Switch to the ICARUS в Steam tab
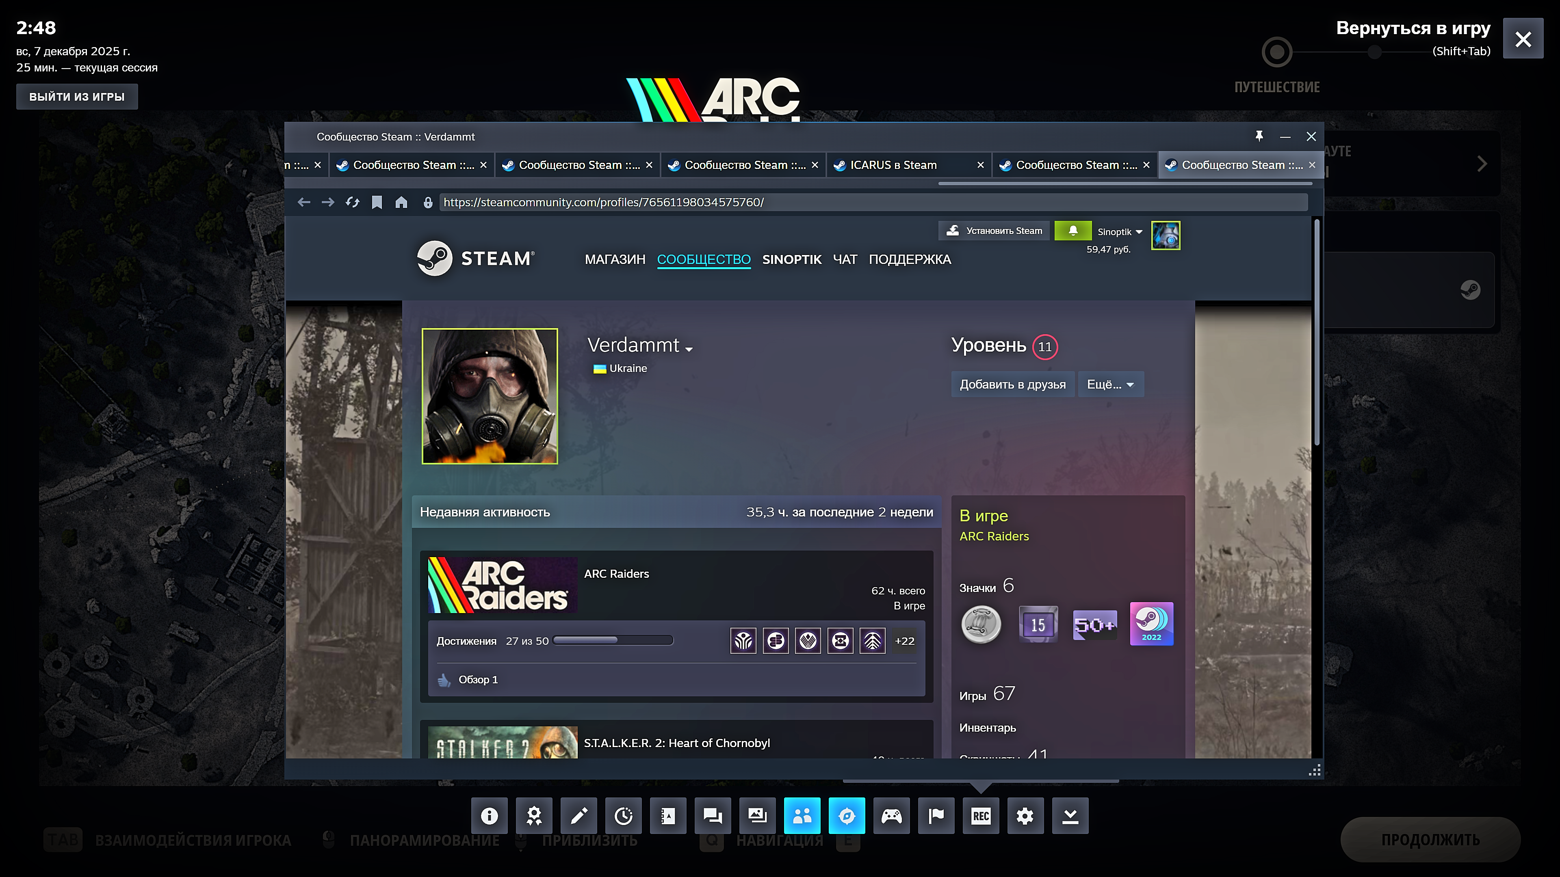1560x877 pixels. 893,165
